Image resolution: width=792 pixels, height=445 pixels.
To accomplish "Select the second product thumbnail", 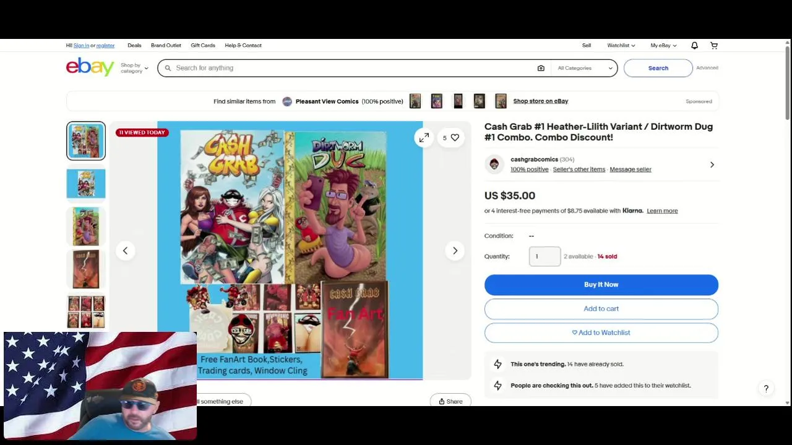I will point(86,184).
